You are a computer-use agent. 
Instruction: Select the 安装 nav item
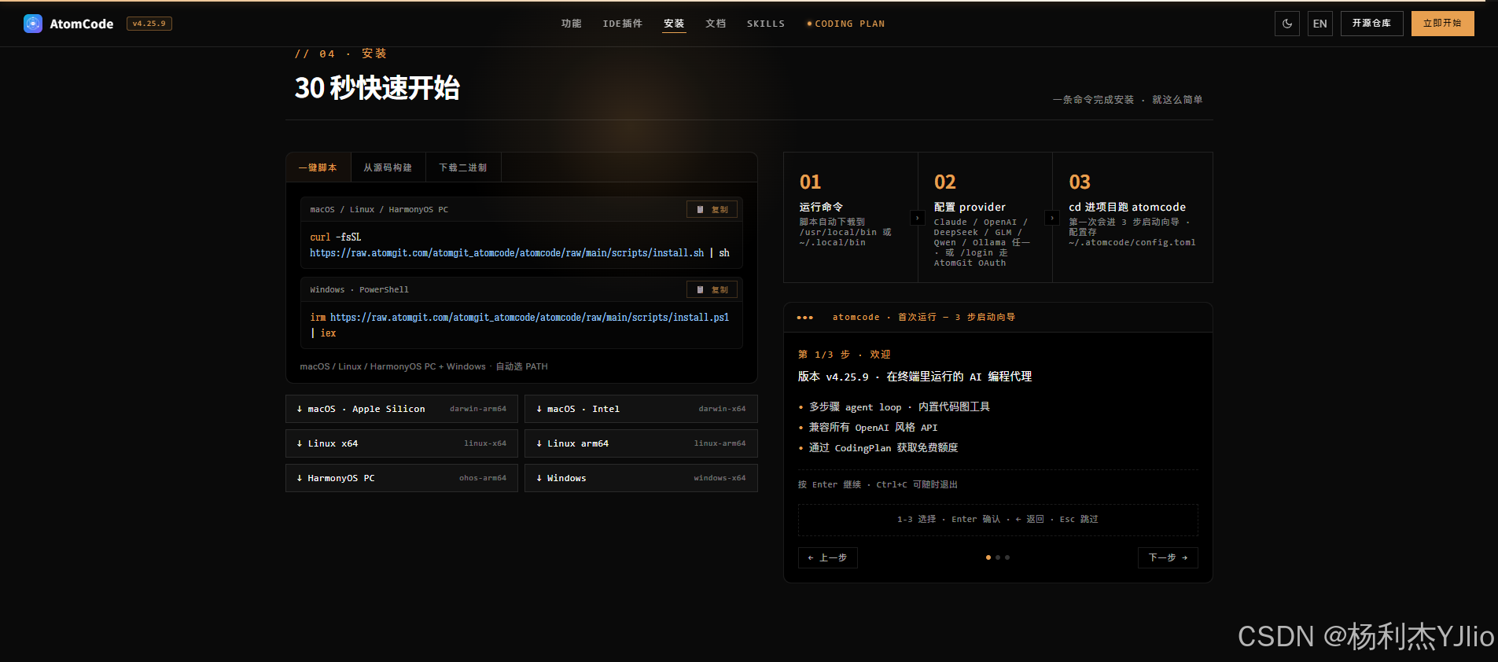pyautogui.click(x=674, y=24)
